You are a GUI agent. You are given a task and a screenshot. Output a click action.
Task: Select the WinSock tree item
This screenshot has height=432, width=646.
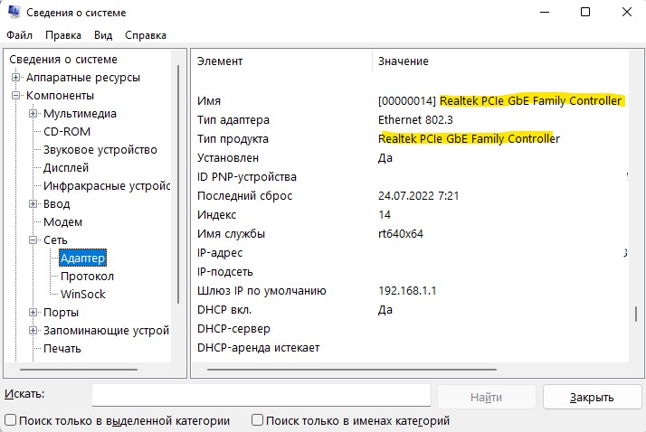(x=83, y=294)
